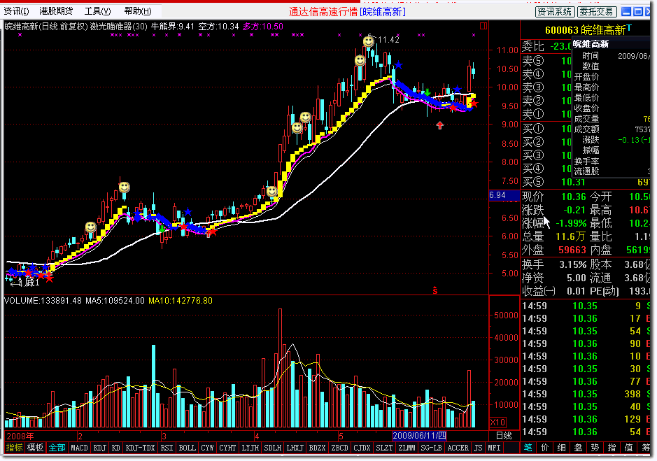
Task: Switch to the CYW indicator
Action: click(207, 448)
